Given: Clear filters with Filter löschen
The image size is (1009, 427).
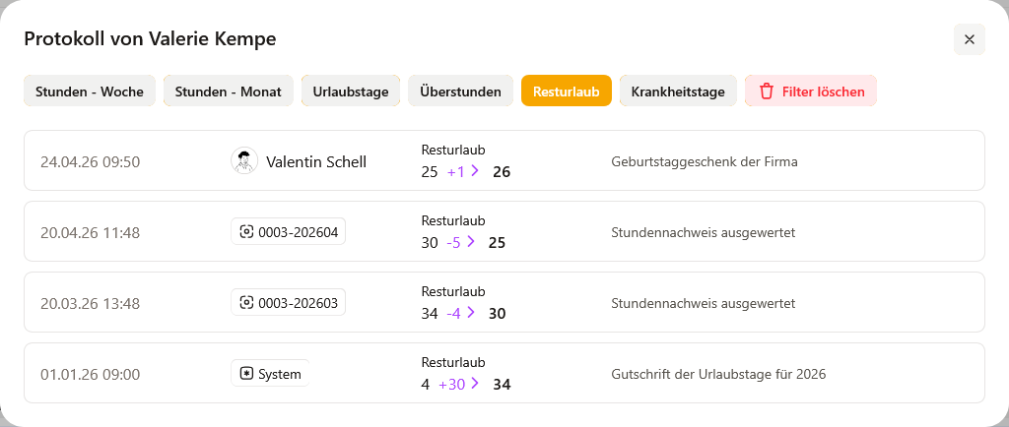Looking at the screenshot, I should point(811,91).
